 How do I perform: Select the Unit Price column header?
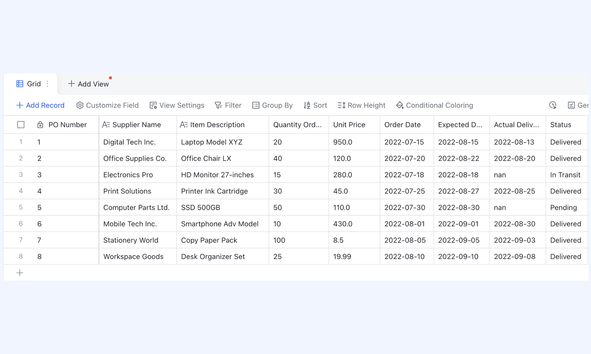click(354, 125)
